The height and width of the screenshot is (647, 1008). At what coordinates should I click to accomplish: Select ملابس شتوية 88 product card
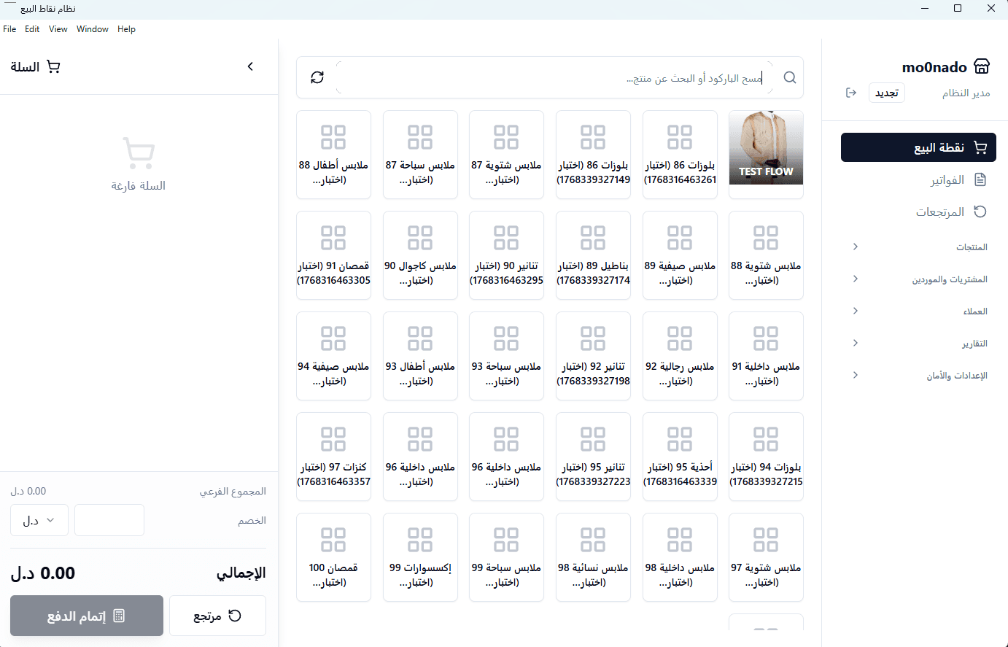766,255
